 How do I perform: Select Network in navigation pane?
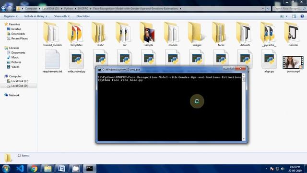(14, 95)
